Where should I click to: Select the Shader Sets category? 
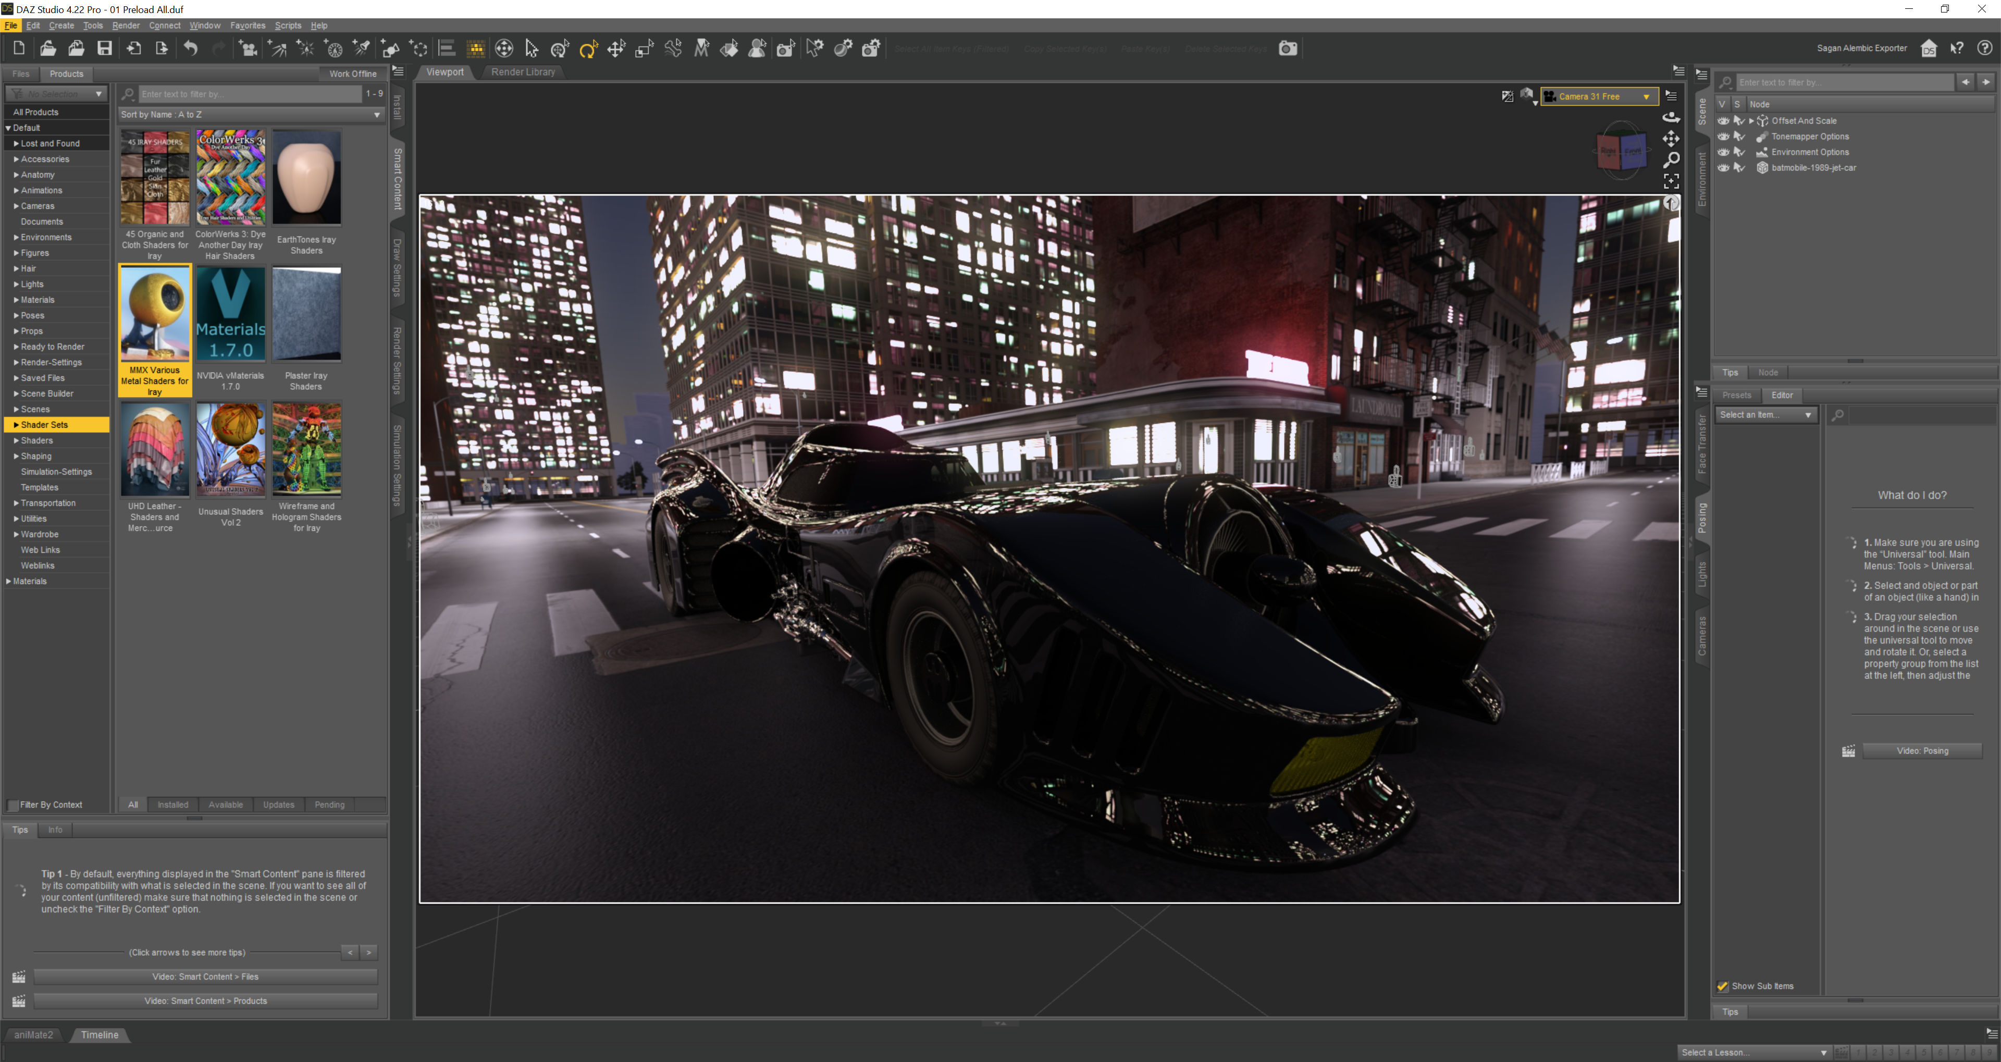[56, 425]
